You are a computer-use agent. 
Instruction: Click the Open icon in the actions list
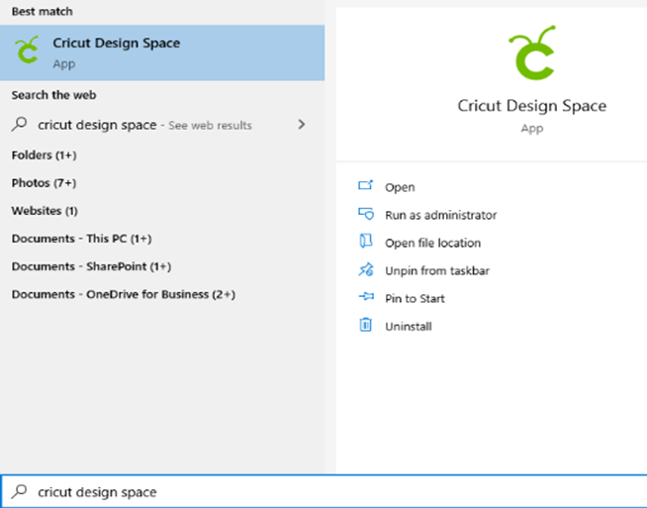(366, 185)
